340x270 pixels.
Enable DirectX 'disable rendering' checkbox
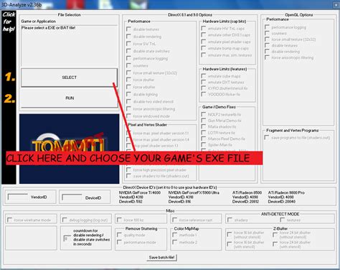tap(128, 37)
